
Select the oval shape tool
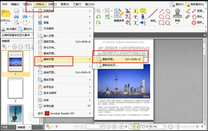[x=161, y=17]
